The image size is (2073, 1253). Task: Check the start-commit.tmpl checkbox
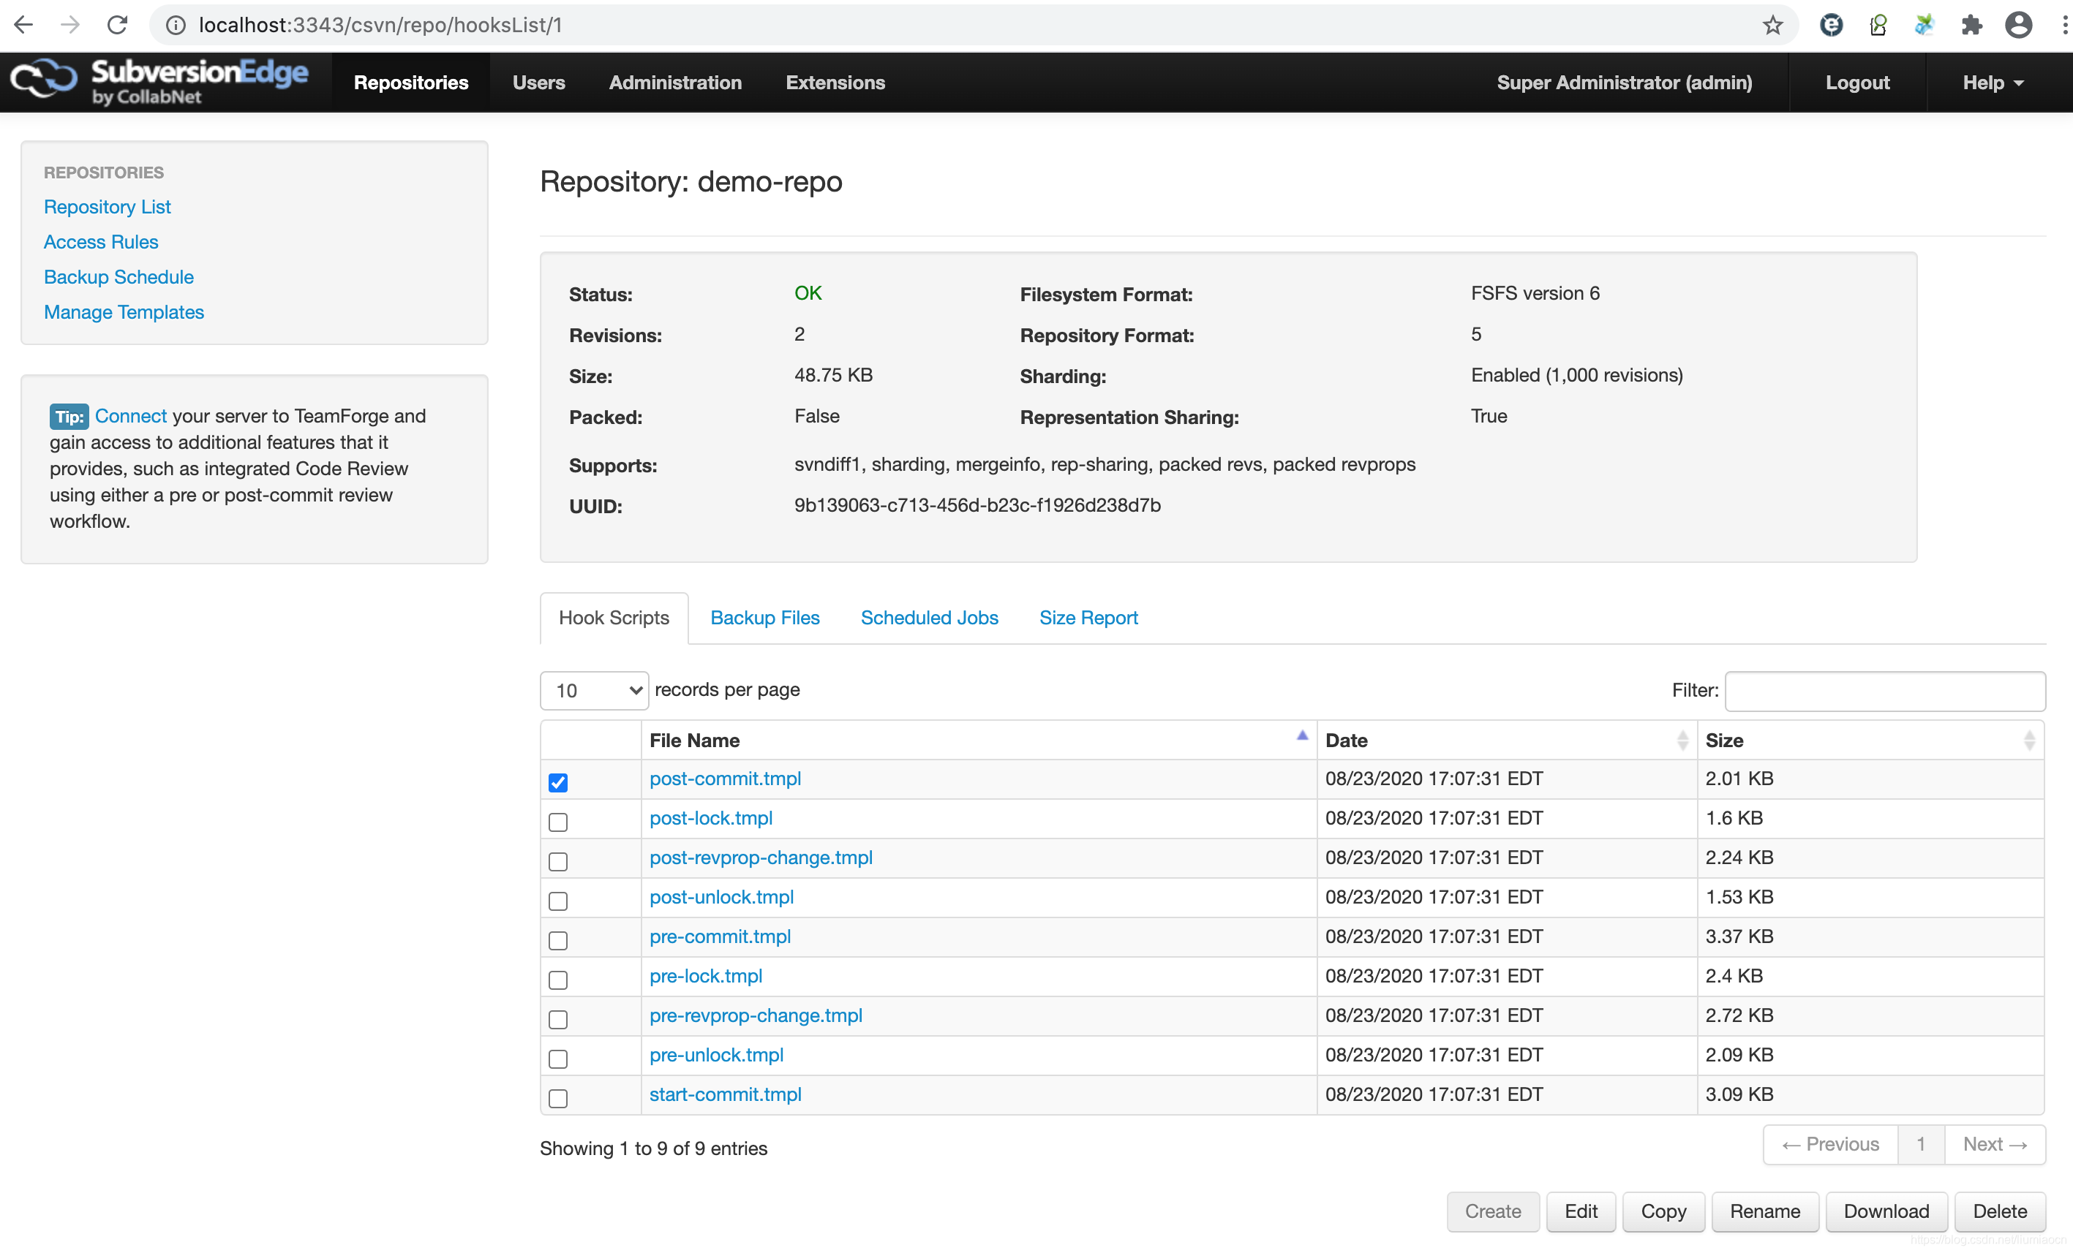(x=558, y=1098)
